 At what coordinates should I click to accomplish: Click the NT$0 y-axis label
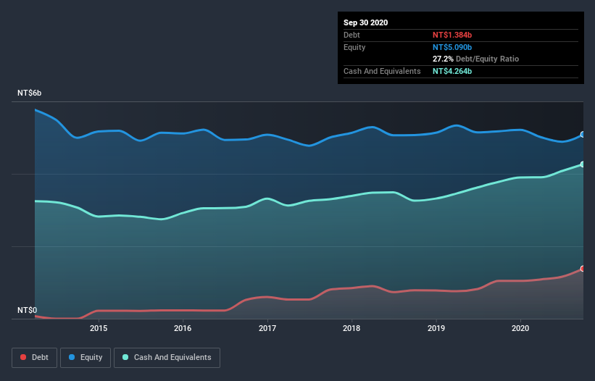[27, 310]
